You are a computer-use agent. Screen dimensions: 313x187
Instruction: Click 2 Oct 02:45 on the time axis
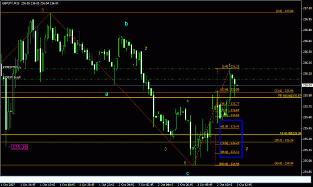146,185
